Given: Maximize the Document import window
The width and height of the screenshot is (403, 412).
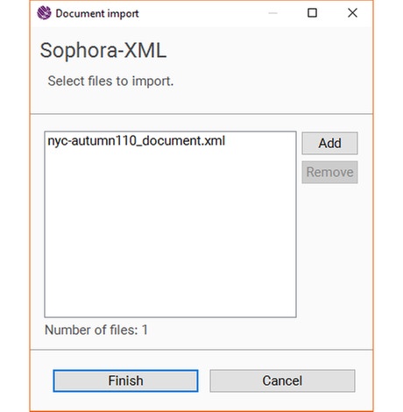Looking at the screenshot, I should [x=312, y=13].
